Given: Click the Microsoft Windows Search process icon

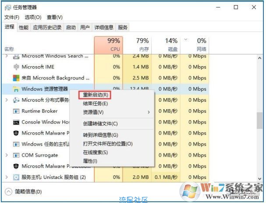Looking at the screenshot, I should pos(16,57).
